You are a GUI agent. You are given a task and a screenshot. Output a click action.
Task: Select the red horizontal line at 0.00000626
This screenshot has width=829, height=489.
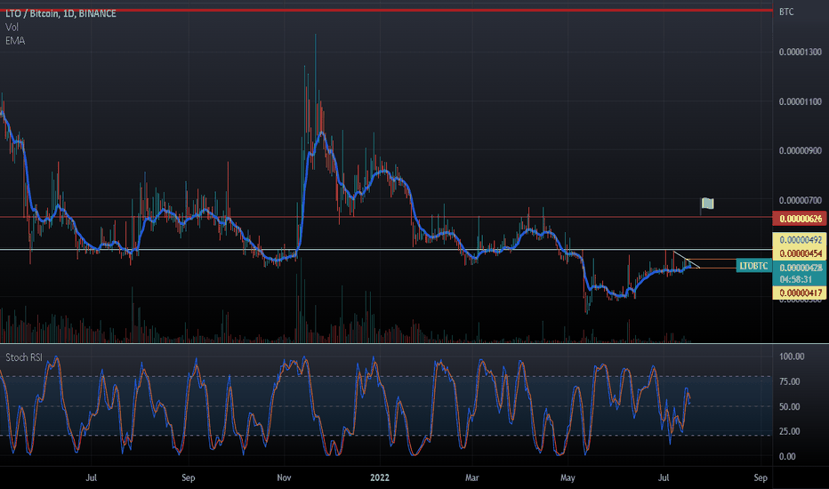[x=386, y=217]
